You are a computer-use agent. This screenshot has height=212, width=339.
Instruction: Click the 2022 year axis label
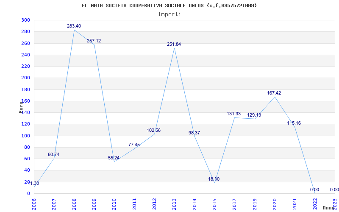[x=314, y=204]
